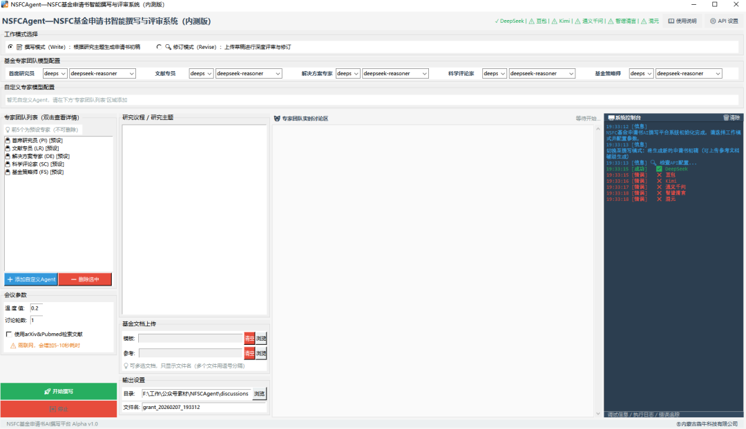Image resolution: width=746 pixels, height=429 pixels.
Task: Click the document icon beside 撰写模式
Action: (19, 47)
